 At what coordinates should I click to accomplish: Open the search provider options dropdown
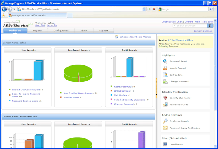pos(214,9)
